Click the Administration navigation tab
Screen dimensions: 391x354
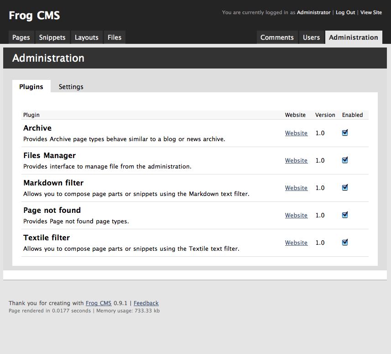pos(354,37)
